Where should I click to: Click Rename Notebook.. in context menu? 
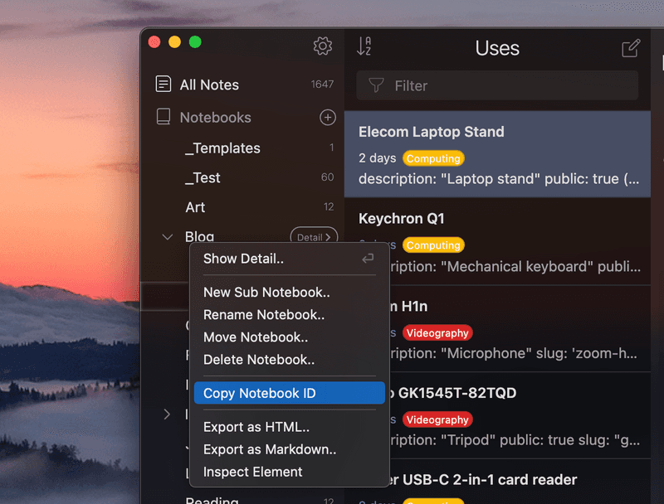pyautogui.click(x=264, y=315)
